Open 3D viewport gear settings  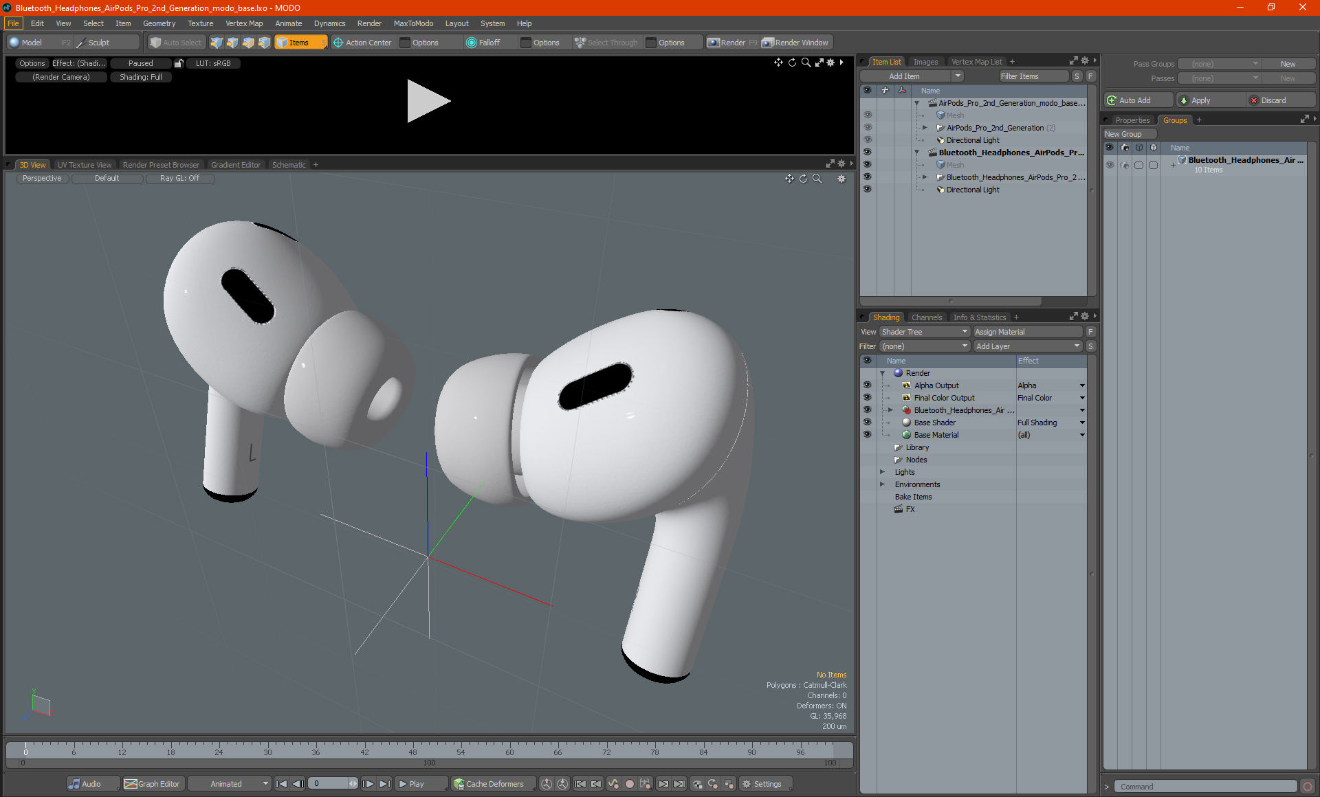(841, 179)
